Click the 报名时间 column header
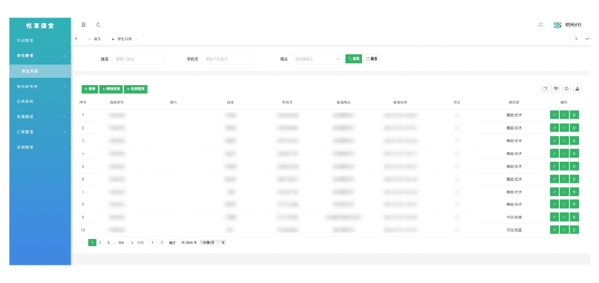 (x=400, y=103)
